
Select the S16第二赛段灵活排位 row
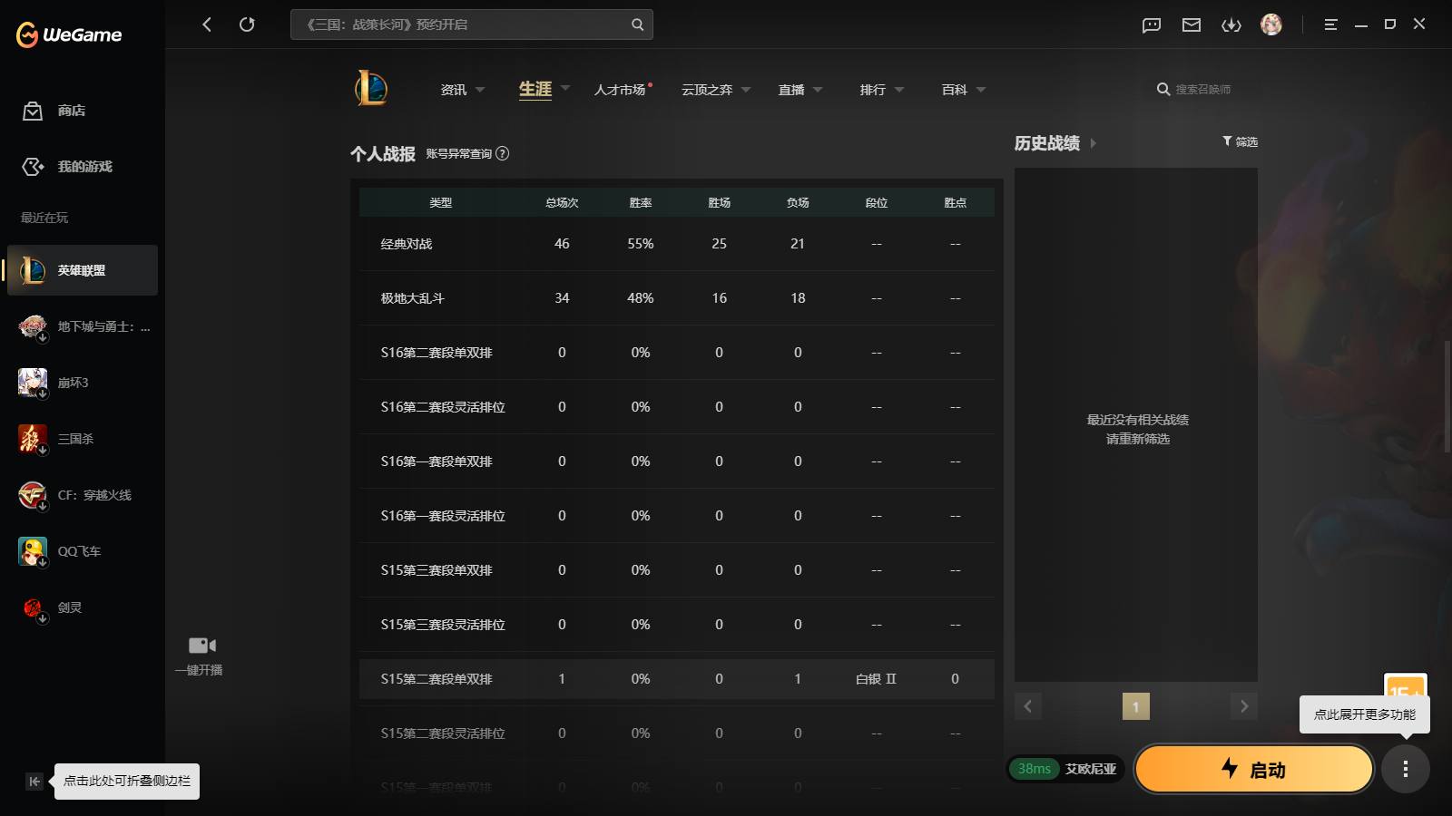(677, 407)
